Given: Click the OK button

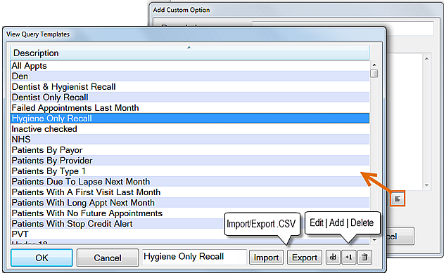Looking at the screenshot, I should pos(42,258).
